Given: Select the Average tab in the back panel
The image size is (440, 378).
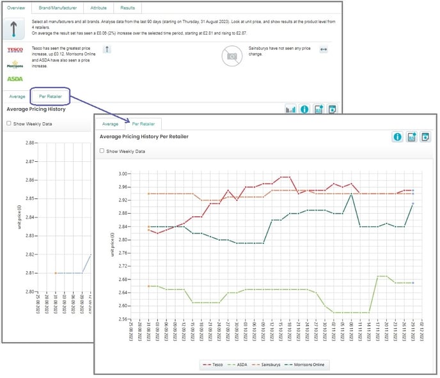Looking at the screenshot, I should point(17,97).
